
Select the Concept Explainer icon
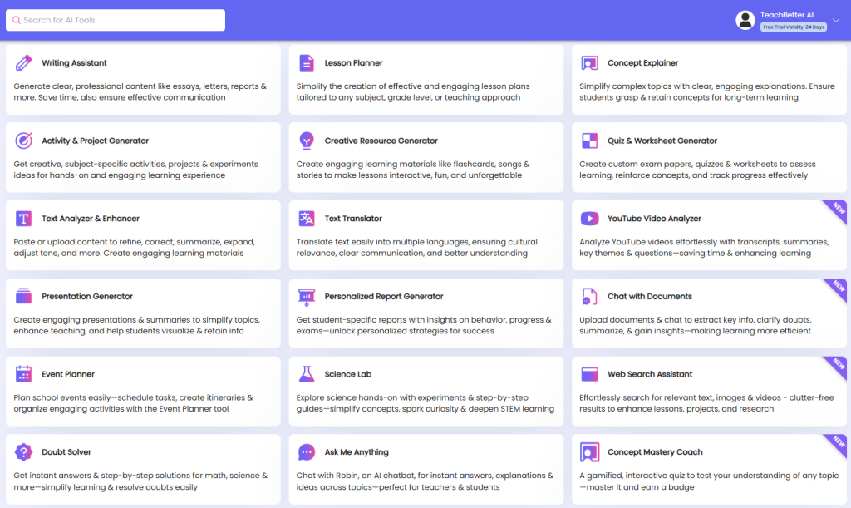(x=589, y=63)
